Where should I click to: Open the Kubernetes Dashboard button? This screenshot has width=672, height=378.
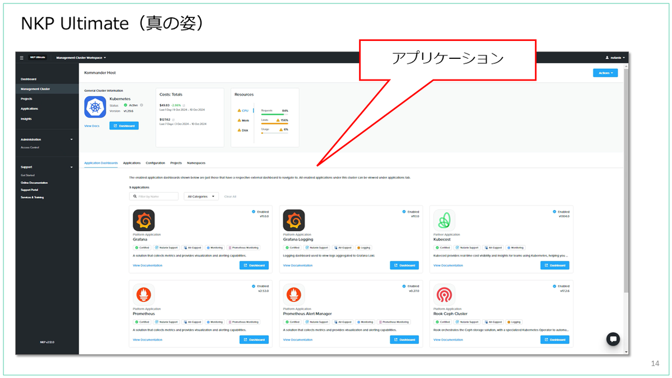tap(124, 126)
